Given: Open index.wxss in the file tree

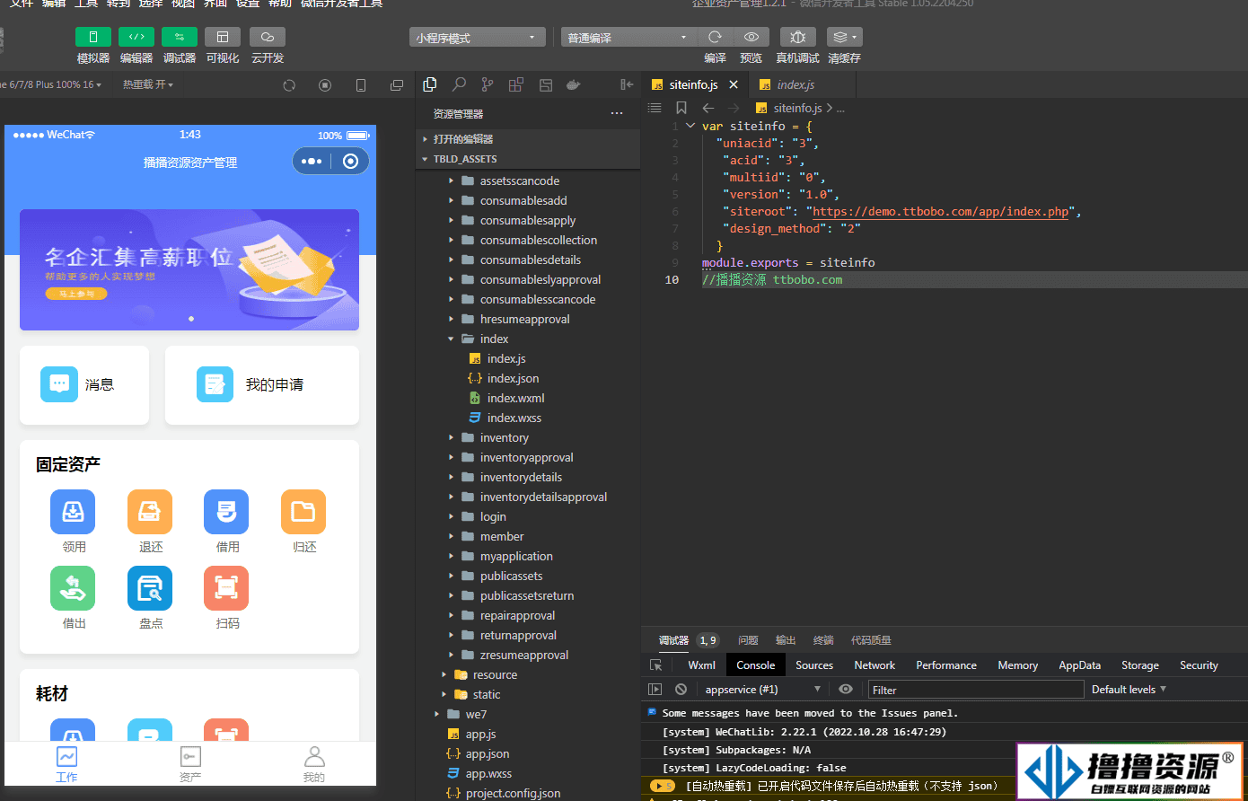Looking at the screenshot, I should 529,418.
